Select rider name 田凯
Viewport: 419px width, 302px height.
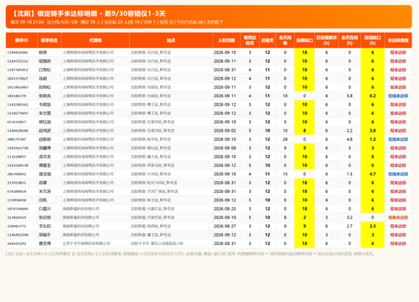pyautogui.click(x=43, y=200)
